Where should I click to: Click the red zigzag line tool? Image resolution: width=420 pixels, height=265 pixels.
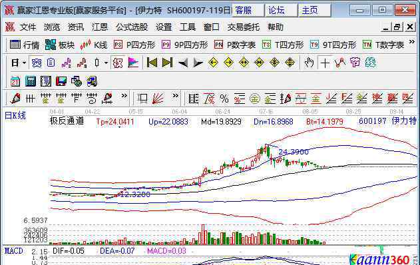click(x=340, y=63)
